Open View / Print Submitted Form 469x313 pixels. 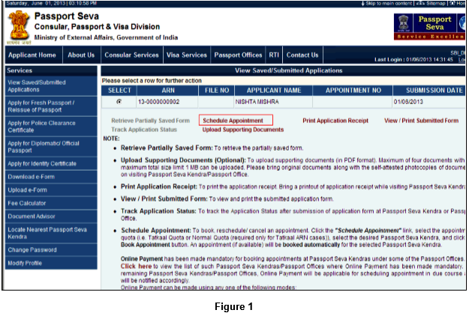pyautogui.click(x=421, y=120)
